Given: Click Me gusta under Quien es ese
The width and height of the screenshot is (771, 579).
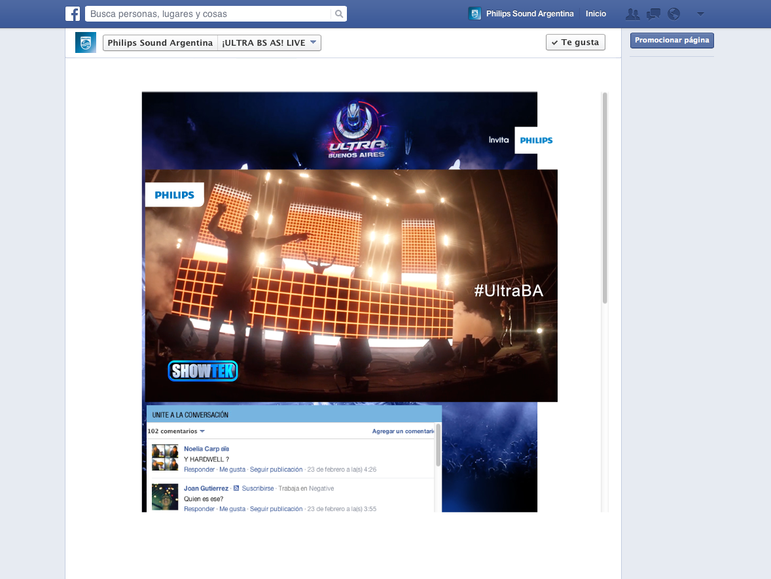Looking at the screenshot, I should click(x=232, y=509).
